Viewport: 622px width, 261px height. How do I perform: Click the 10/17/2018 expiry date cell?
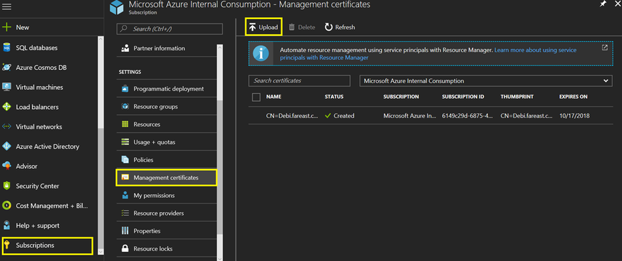coord(573,116)
